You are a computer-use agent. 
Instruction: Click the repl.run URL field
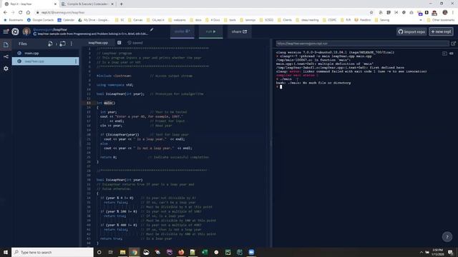pos(362,44)
